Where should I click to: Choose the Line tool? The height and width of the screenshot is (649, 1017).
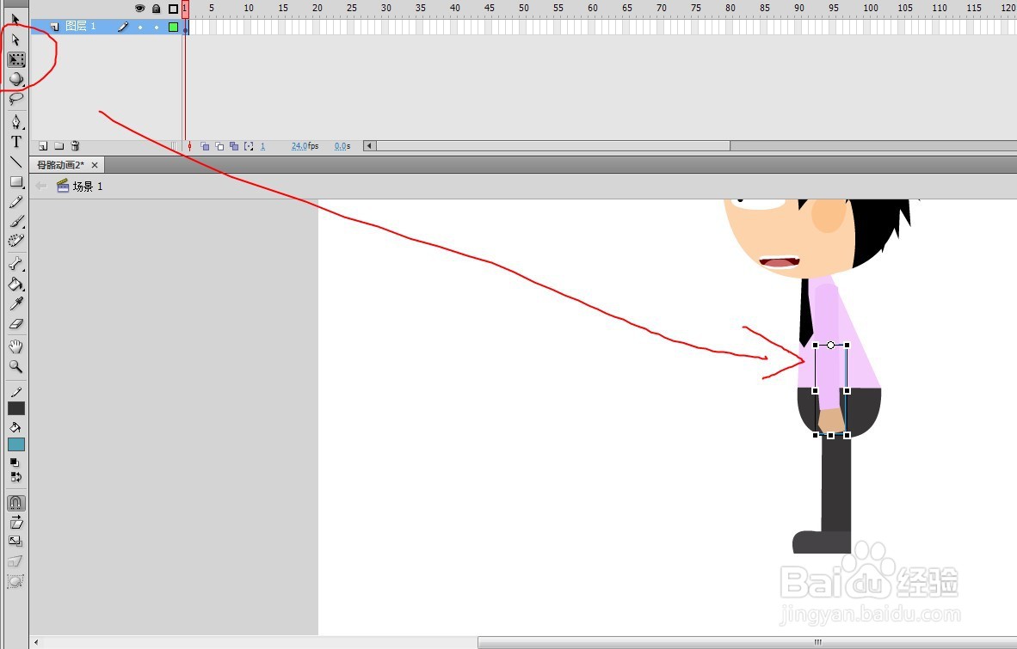[x=16, y=162]
